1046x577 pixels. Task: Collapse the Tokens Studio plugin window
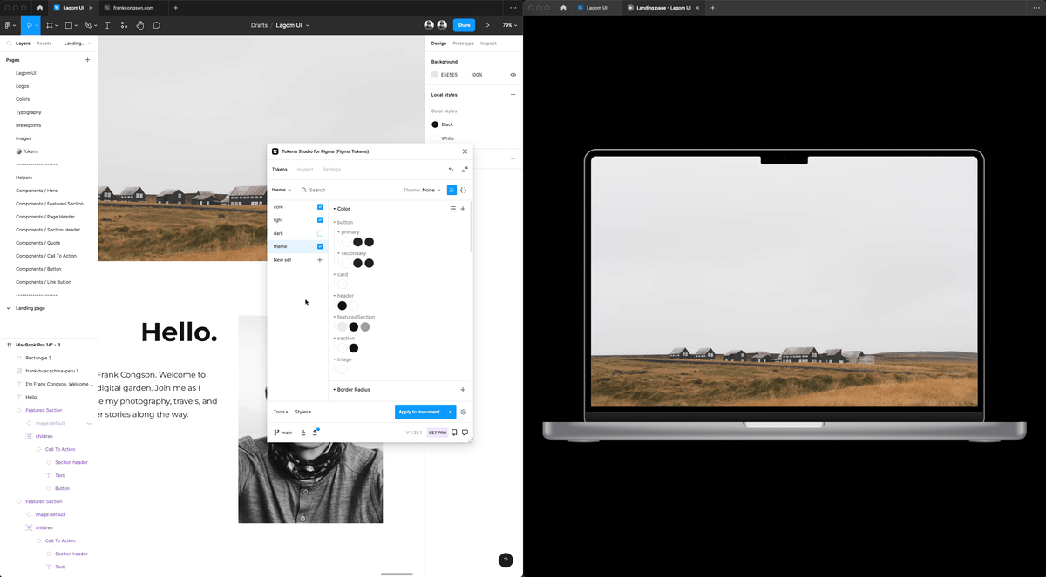point(465,170)
